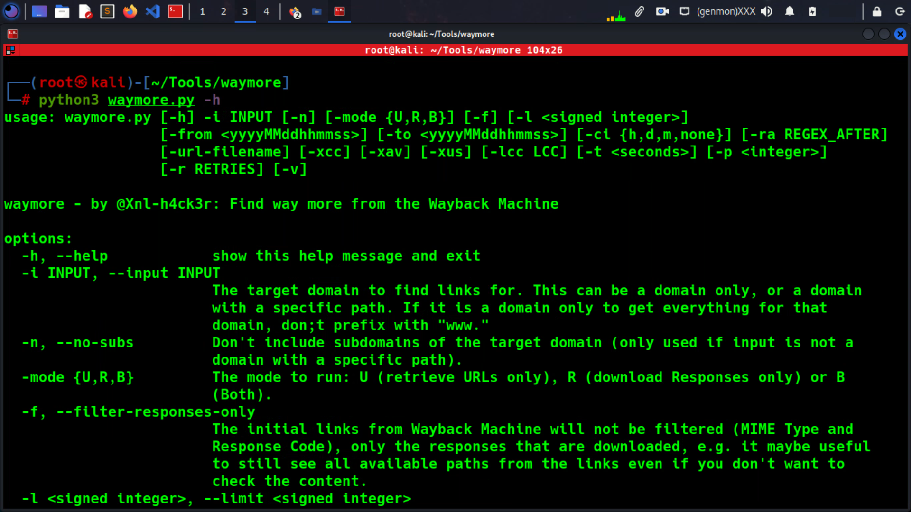
Task: Click the '@Xnl-h4ck3r:' author text
Action: (168, 204)
